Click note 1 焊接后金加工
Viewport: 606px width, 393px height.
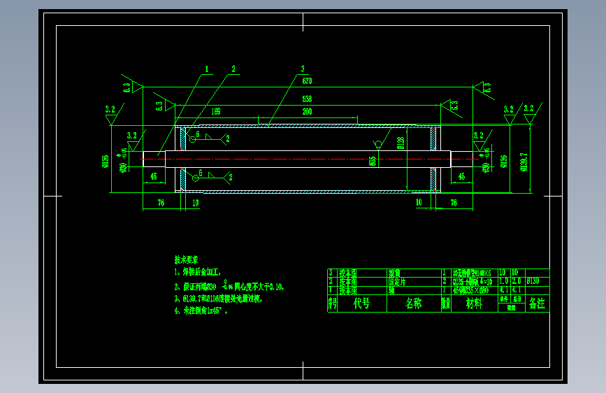pos(198,272)
